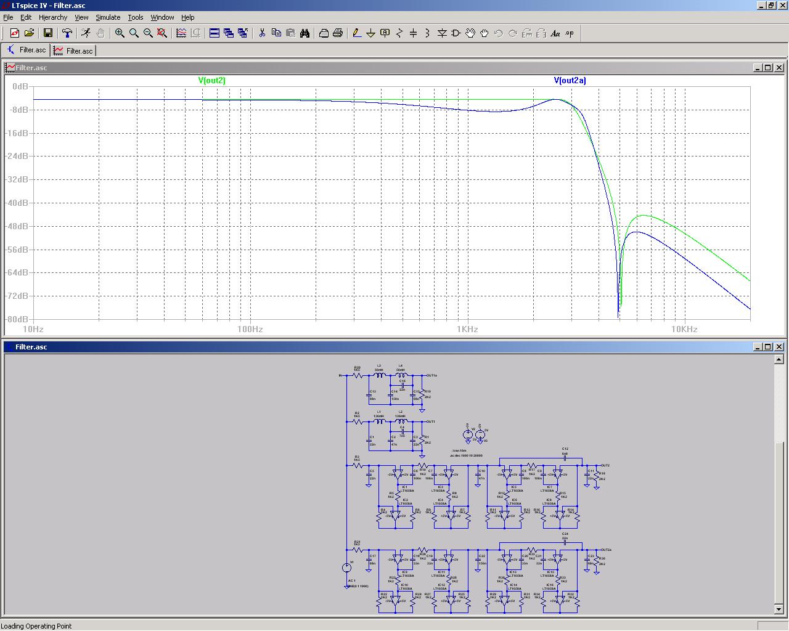
Task: Place a ground symbol from the toolbar
Action: (x=370, y=33)
